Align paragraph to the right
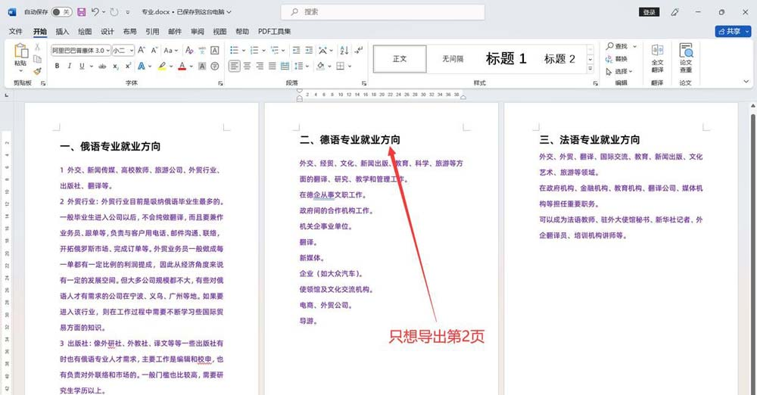Screen dimensions: 757x395 pos(260,66)
